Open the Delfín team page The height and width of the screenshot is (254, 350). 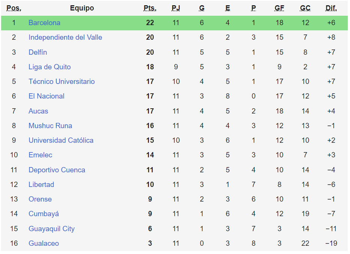(38, 52)
